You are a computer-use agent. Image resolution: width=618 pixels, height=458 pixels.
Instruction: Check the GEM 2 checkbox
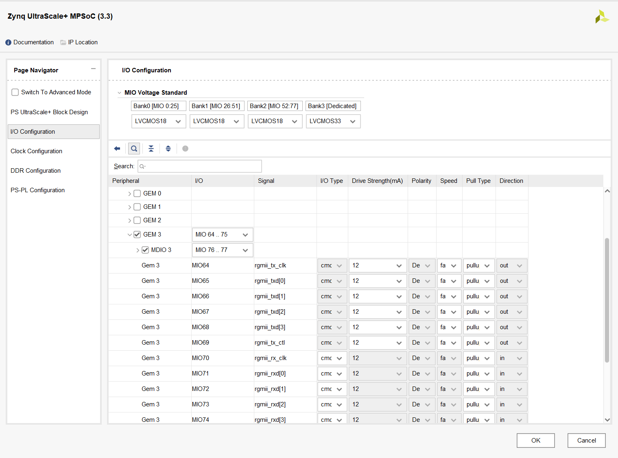tap(137, 220)
